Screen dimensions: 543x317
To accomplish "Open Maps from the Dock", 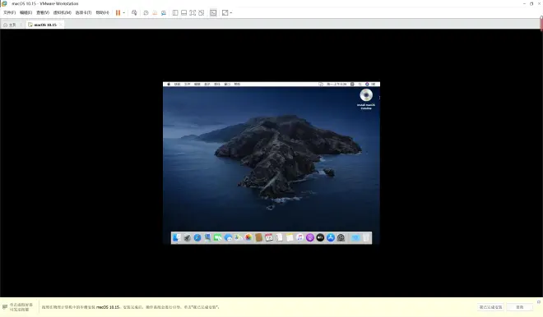I will coord(239,237).
